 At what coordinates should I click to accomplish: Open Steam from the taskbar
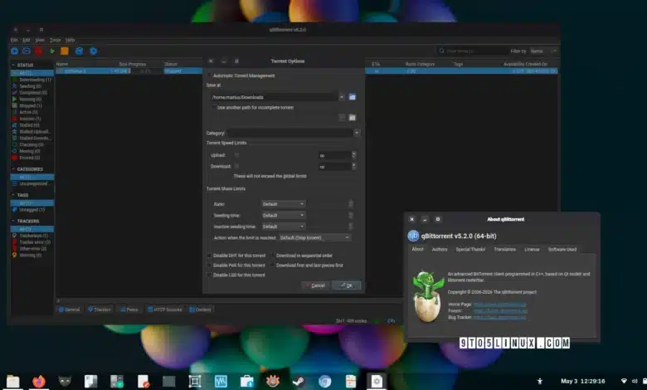coord(299,381)
